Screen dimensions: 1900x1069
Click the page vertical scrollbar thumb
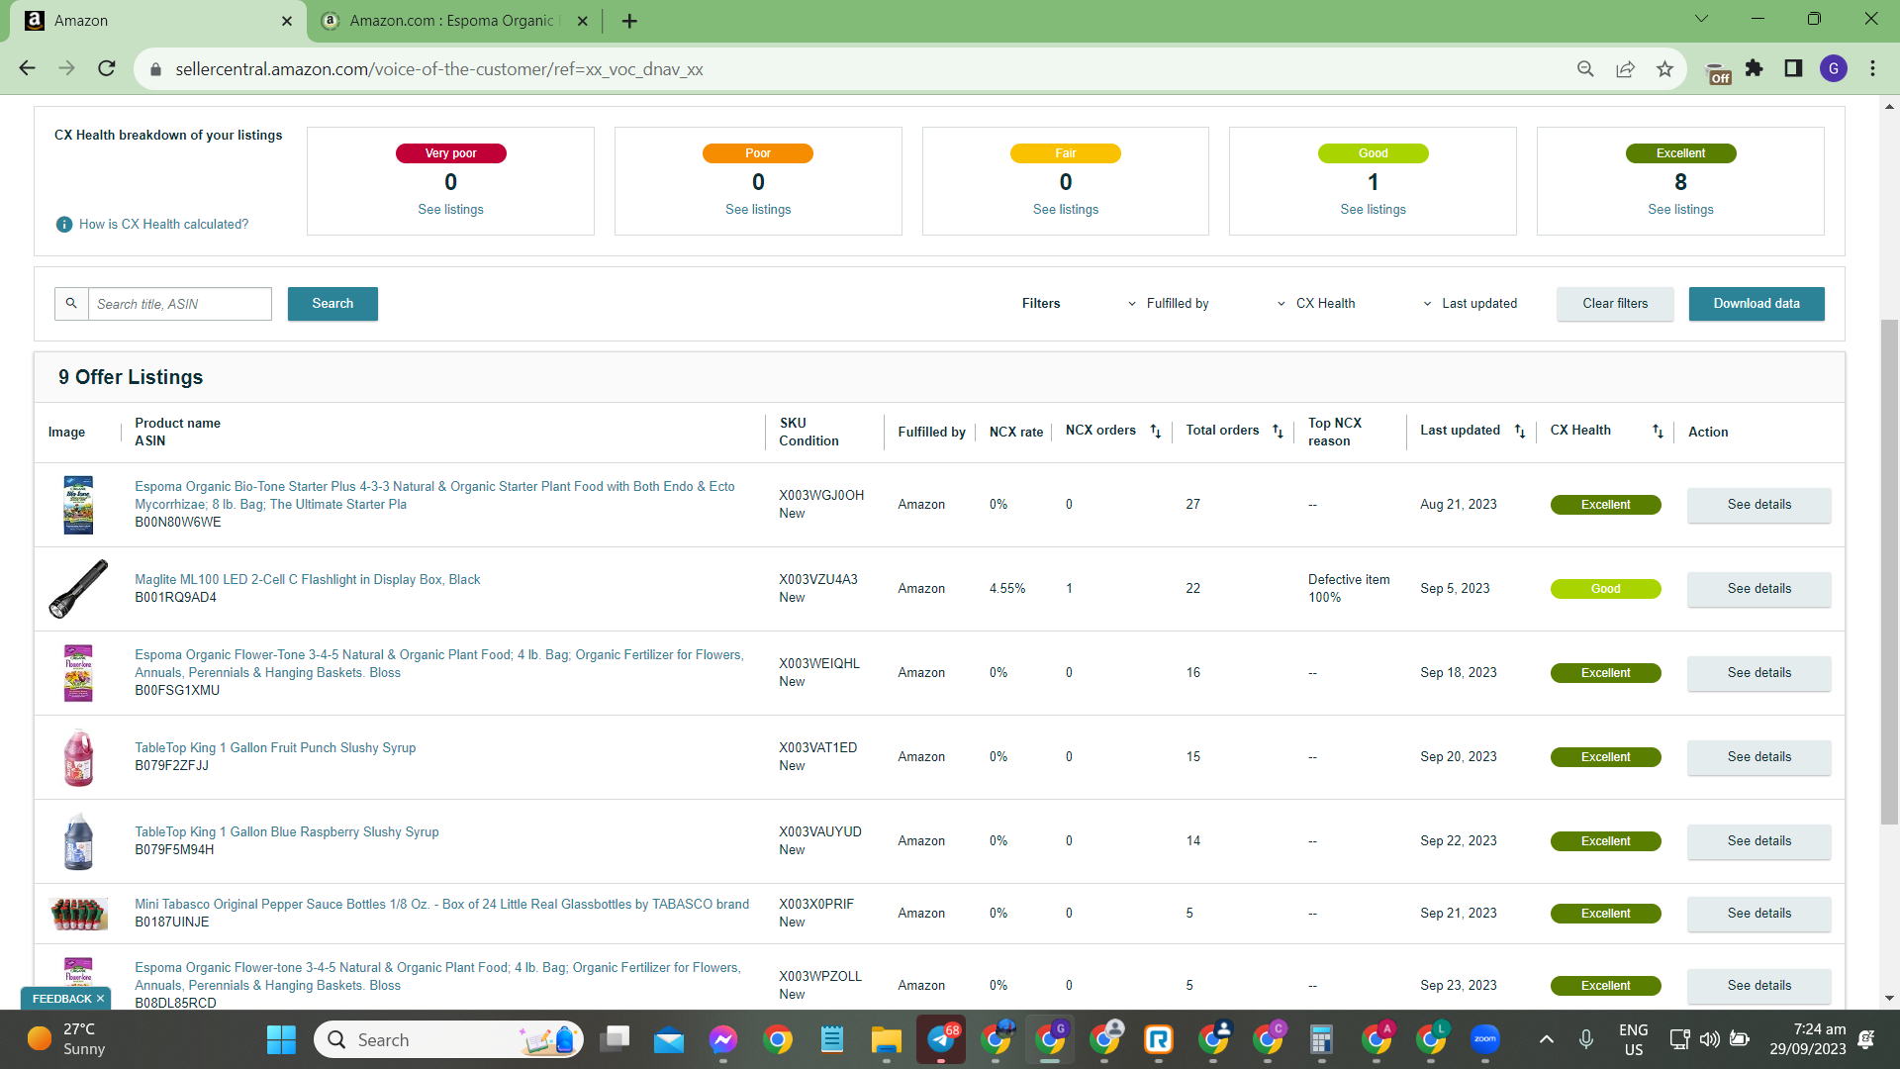click(x=1889, y=571)
